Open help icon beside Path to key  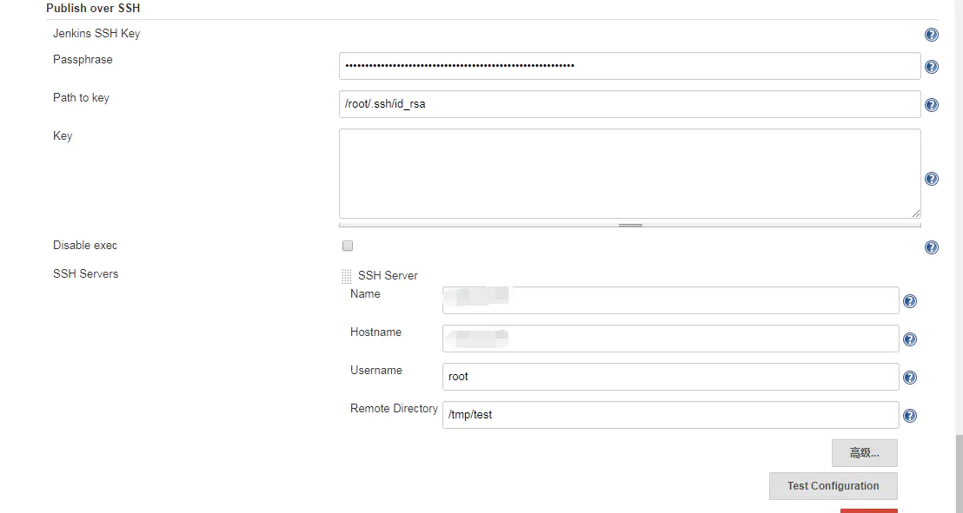point(931,105)
